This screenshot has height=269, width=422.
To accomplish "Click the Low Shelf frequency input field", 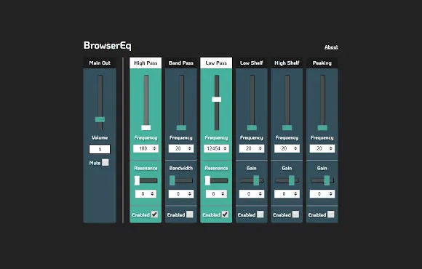I will pos(251,148).
